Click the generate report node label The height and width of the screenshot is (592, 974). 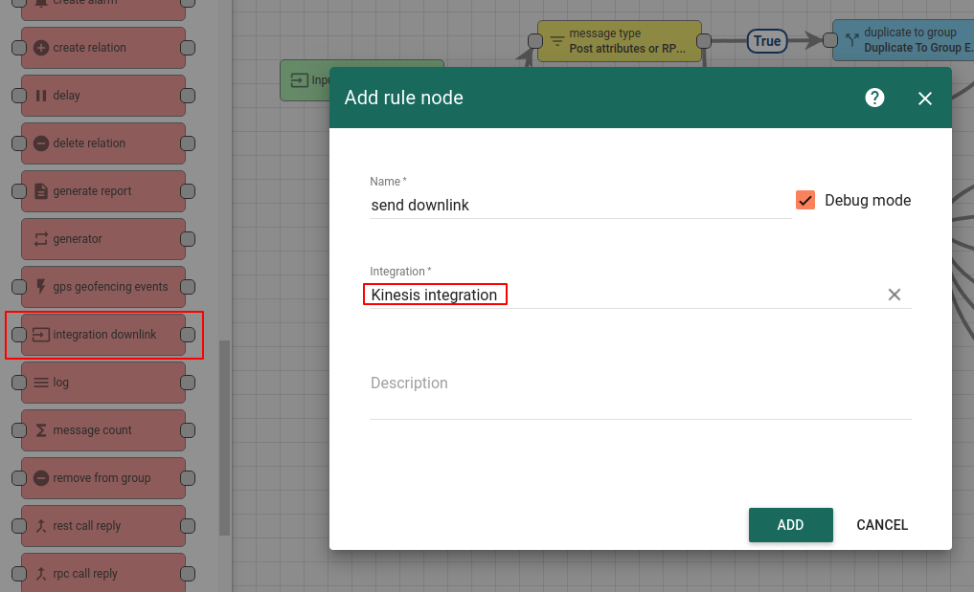pos(92,191)
